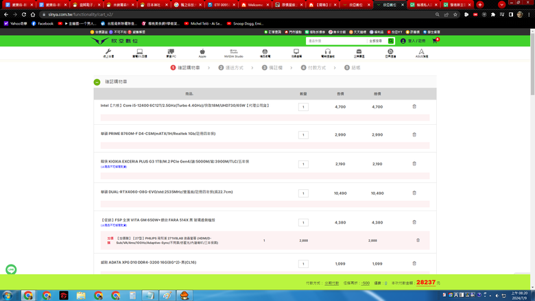Remove the KIOXIA EXCERIA PLUS G3 1TB item
This screenshot has width=535, height=301.
click(414, 164)
